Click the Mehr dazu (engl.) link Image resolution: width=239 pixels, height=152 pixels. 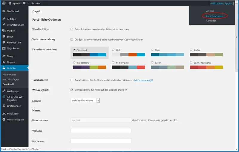144,80
